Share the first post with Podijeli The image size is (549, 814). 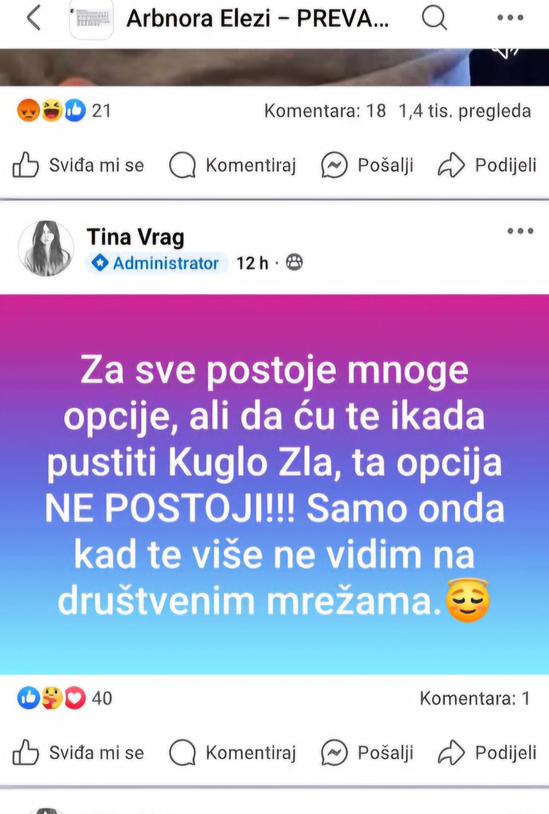[487, 165]
